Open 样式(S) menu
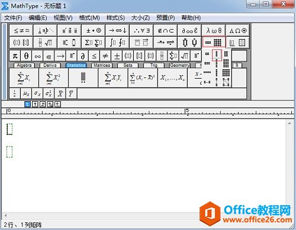This screenshot has width=296, height=230. [x=115, y=18]
